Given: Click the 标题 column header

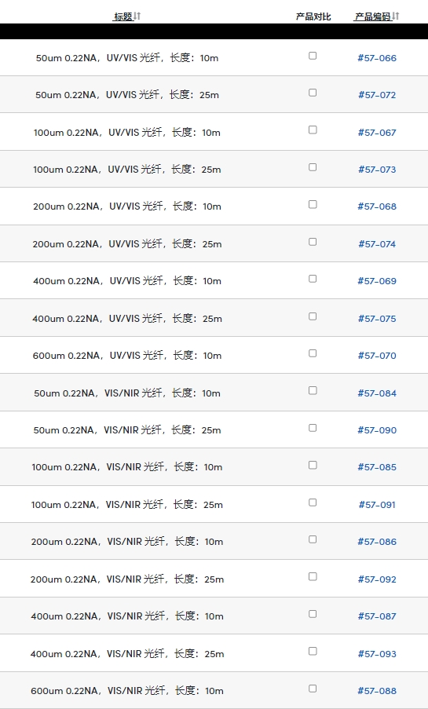Looking at the screenshot, I should click(123, 16).
